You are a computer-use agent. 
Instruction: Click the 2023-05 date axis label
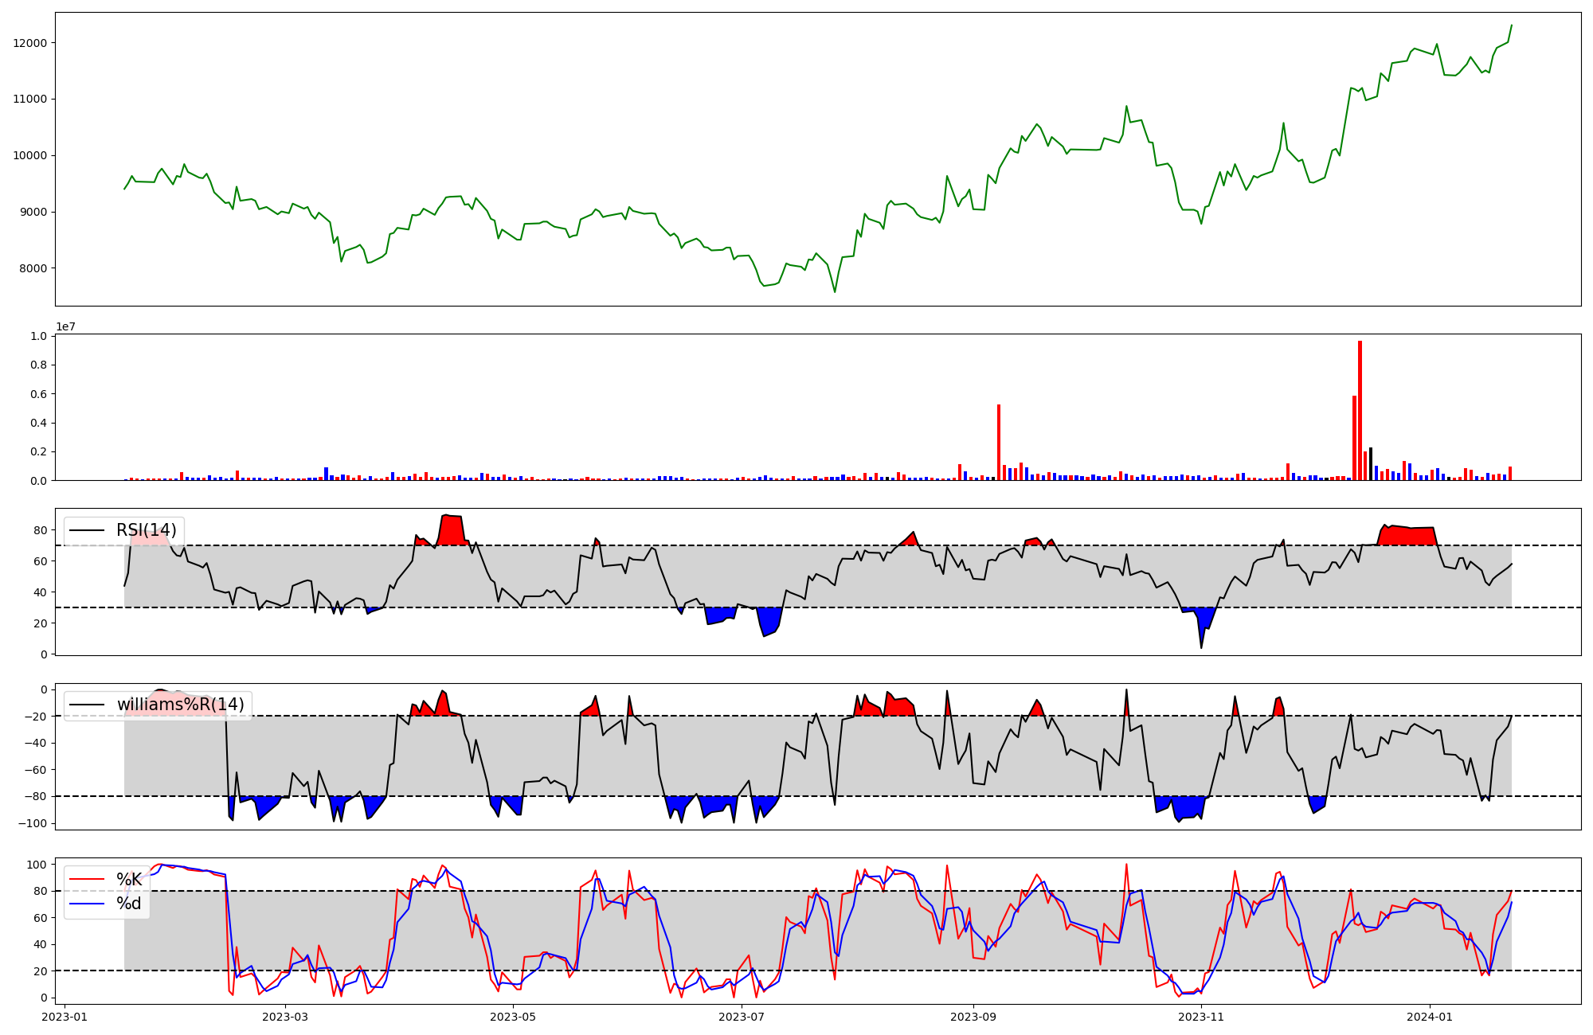point(513,1017)
